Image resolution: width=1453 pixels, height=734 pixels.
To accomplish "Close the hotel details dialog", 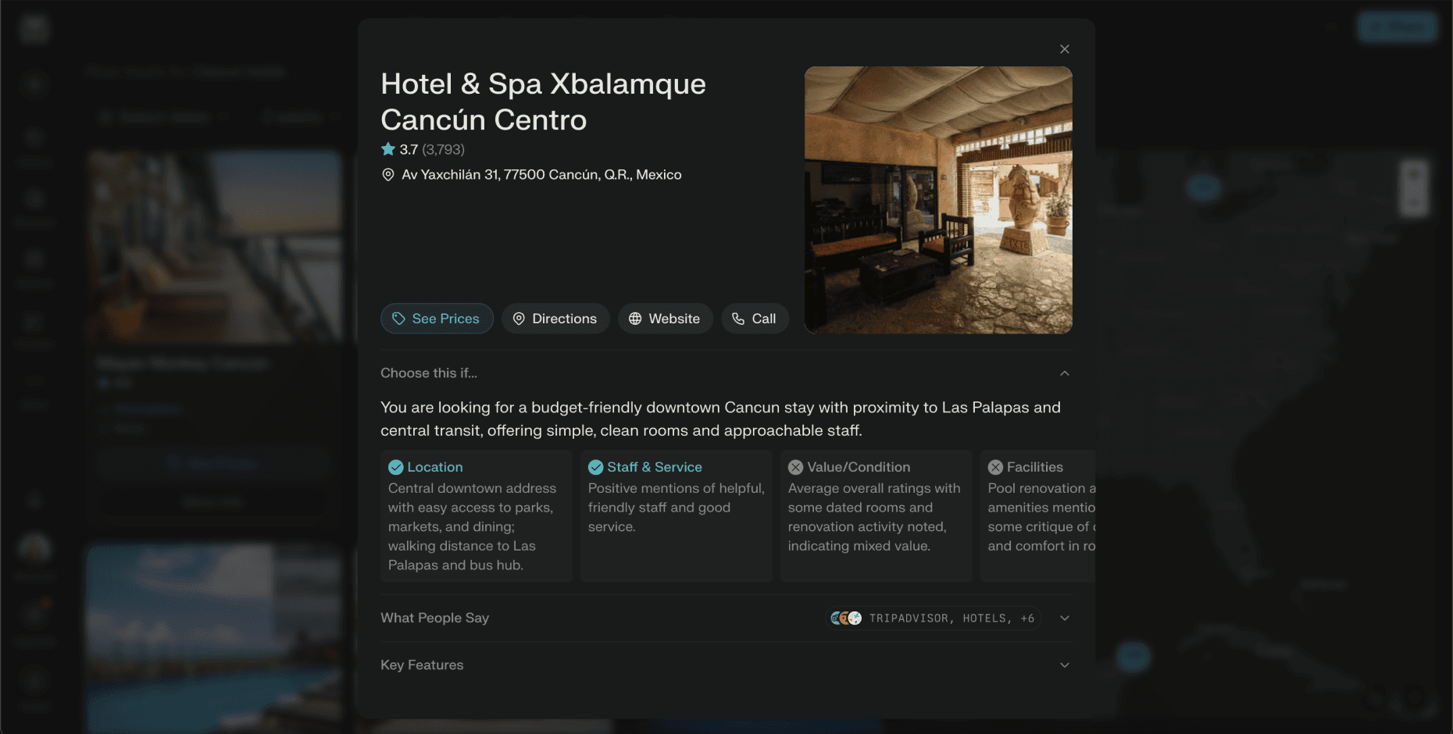I will [1064, 49].
